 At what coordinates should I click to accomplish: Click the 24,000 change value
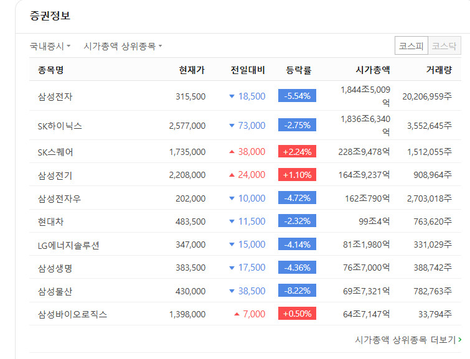pos(251,174)
